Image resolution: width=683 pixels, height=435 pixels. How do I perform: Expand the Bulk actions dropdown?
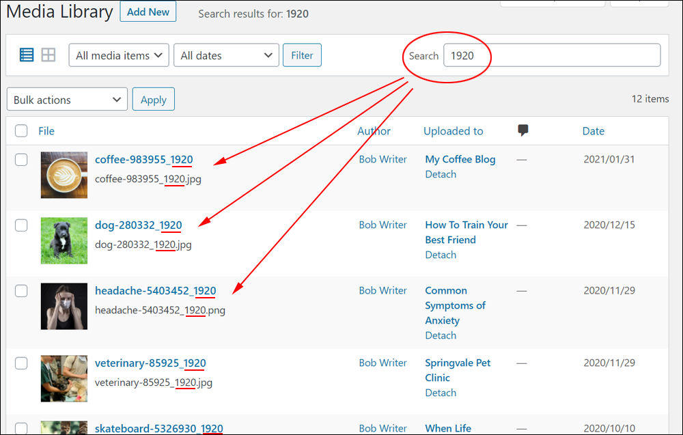point(67,99)
